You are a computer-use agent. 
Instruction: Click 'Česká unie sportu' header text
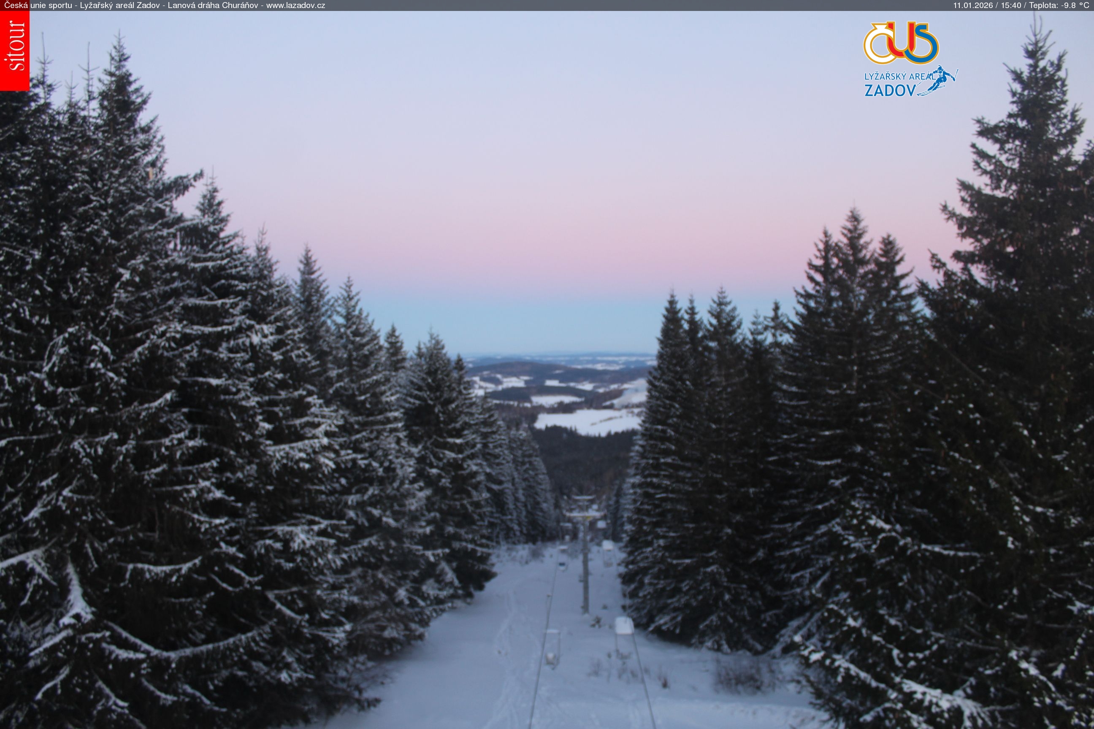38,5
